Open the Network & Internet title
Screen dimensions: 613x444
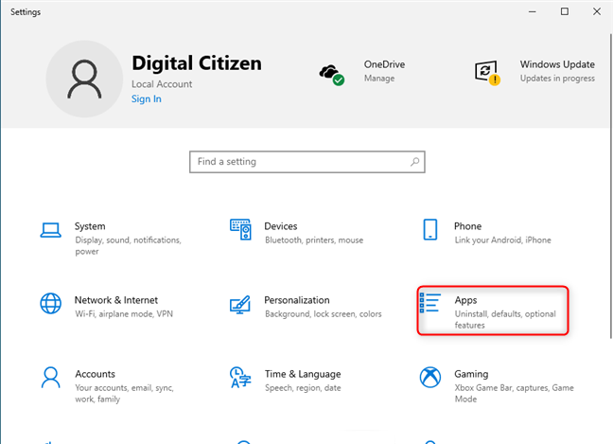tap(116, 300)
